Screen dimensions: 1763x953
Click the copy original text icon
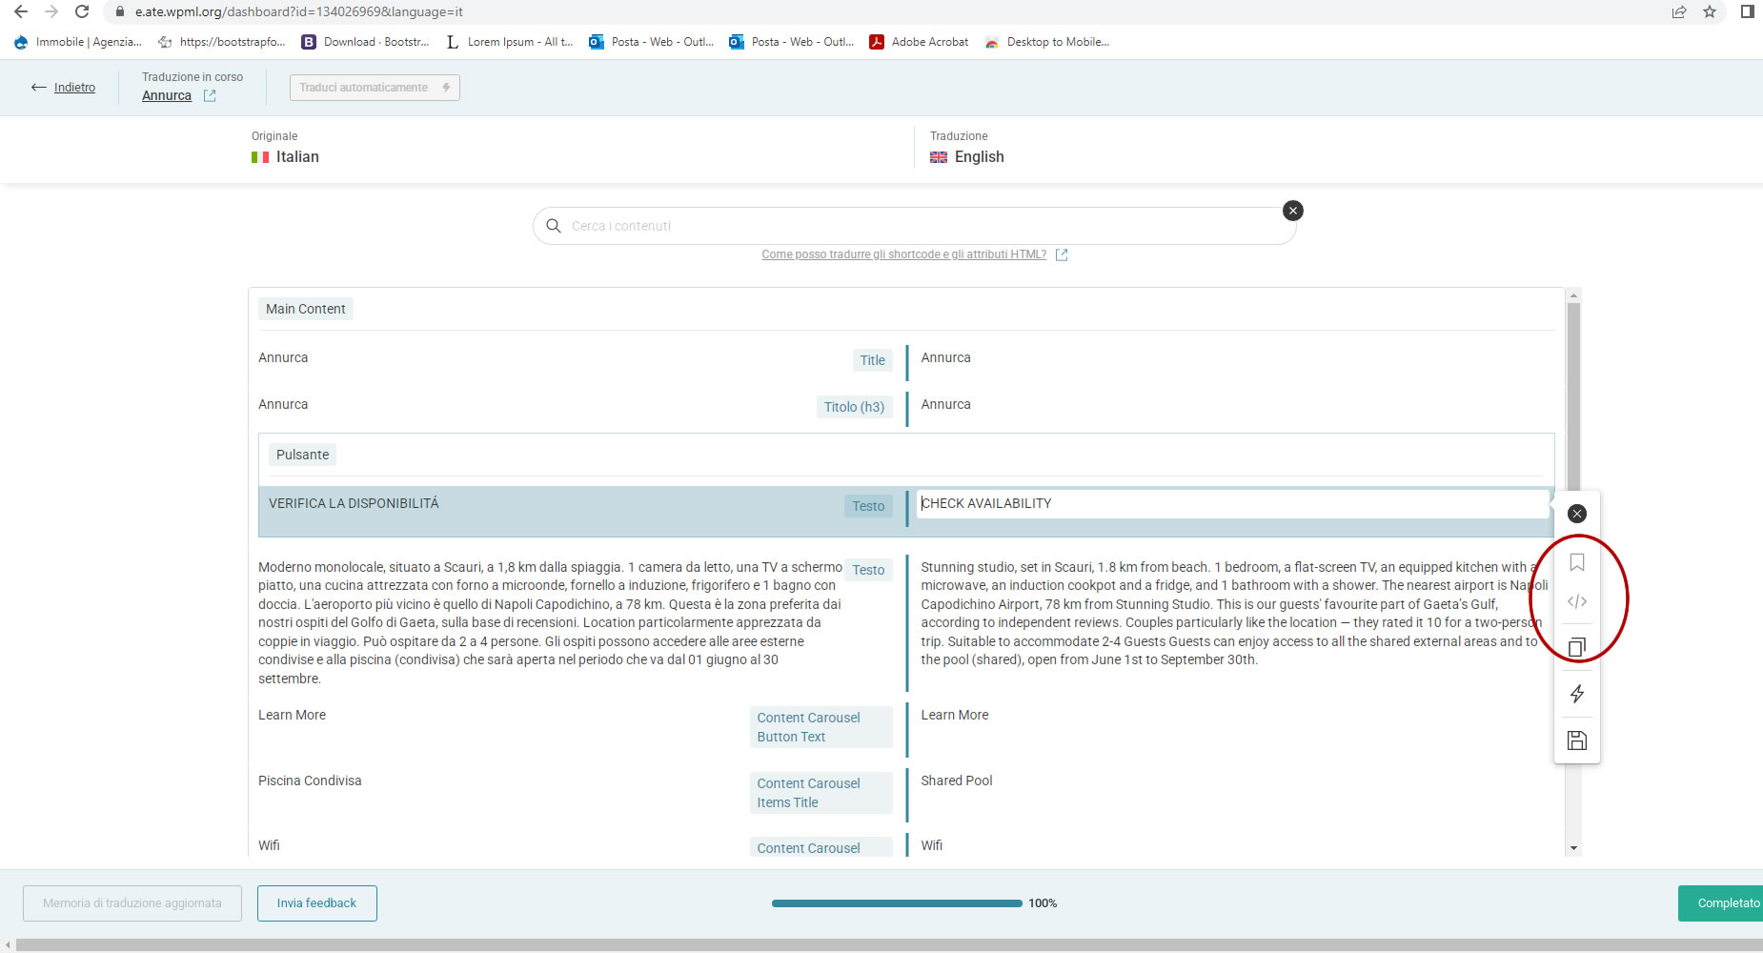click(x=1577, y=647)
